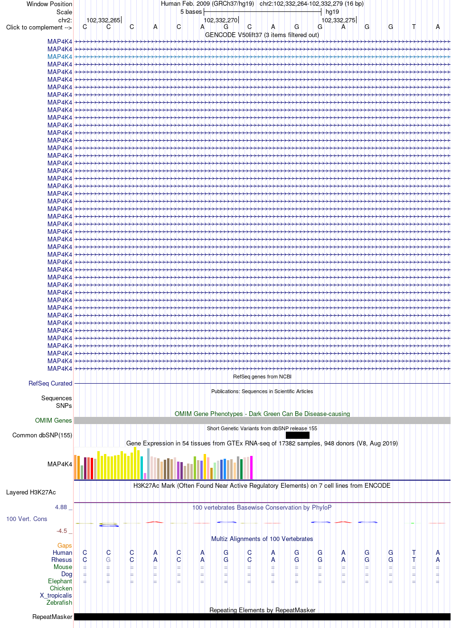This screenshot has width=451, height=628.
Task: Click the magenta last bar of GTEx chart
Action: point(251,467)
